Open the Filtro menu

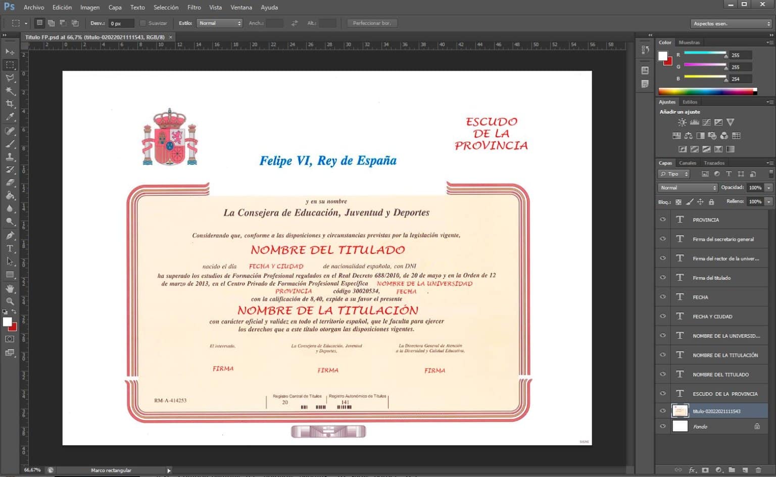[x=194, y=7]
